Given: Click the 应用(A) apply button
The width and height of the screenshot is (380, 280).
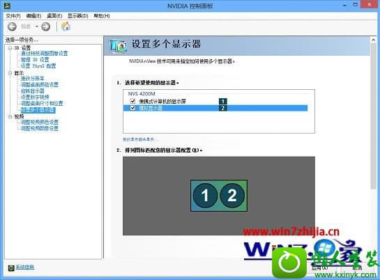Looking at the screenshot, I should pyautogui.click(x=319, y=268).
